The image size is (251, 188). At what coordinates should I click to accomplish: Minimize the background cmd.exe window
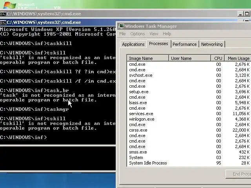[x=240, y=14]
